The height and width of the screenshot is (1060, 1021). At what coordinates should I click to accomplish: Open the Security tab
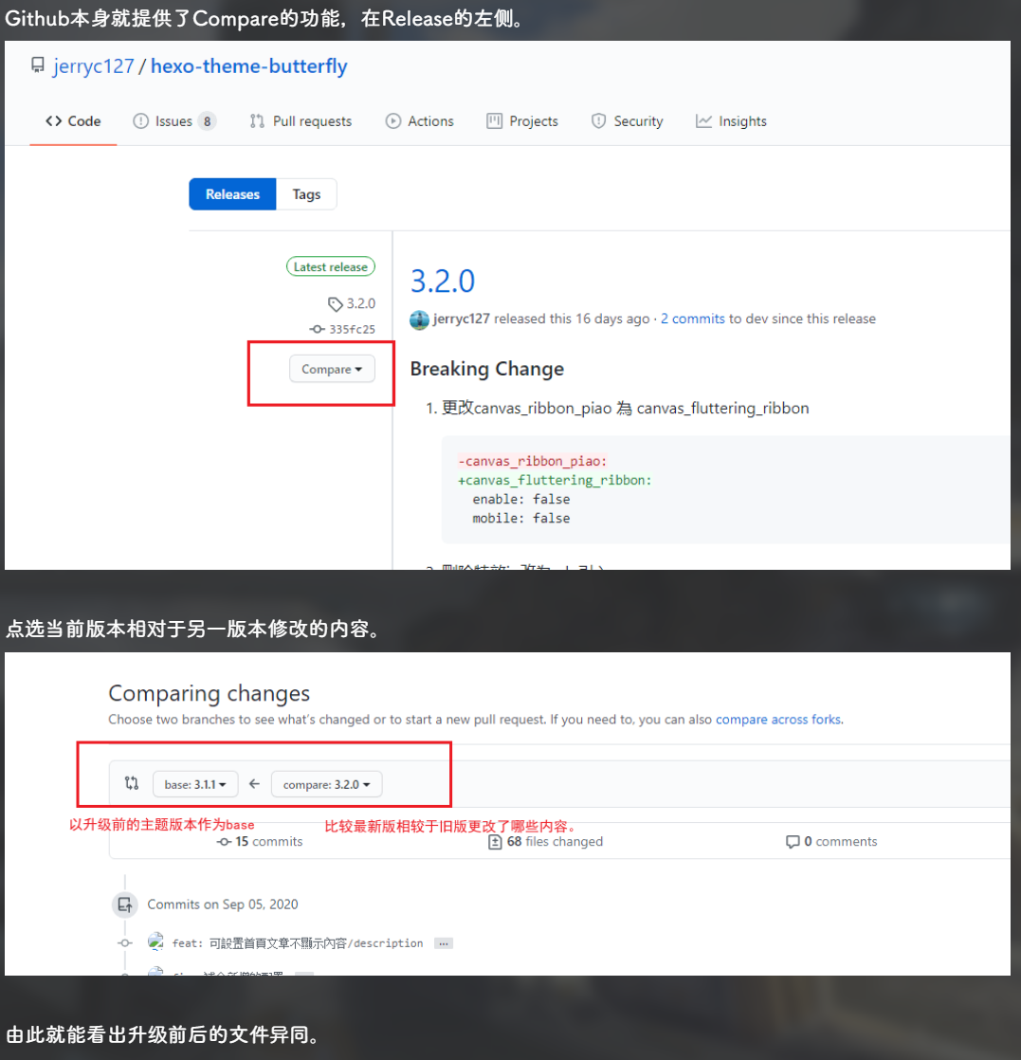coord(628,121)
